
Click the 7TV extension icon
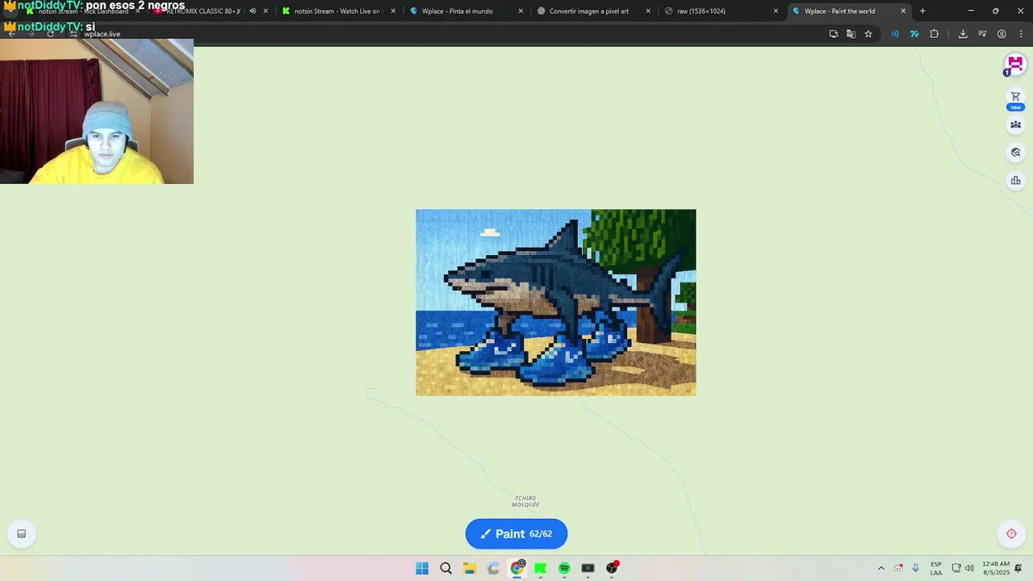pyautogui.click(x=914, y=34)
